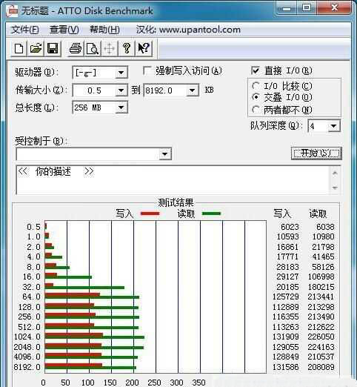357x387 pixels.
Task: Click into the 你的描述 description text field
Action: (x=173, y=179)
